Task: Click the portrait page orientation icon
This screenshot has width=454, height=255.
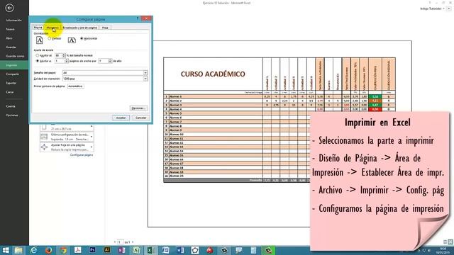Action: point(40,40)
